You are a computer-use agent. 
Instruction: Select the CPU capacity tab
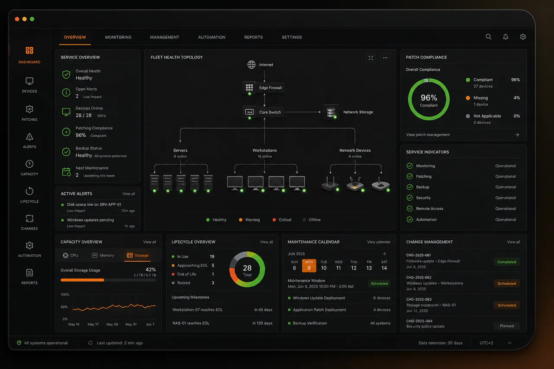[x=71, y=255]
